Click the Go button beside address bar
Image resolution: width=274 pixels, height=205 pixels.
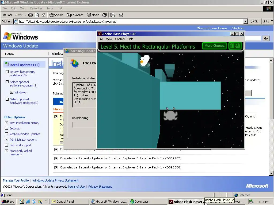tap(255, 21)
